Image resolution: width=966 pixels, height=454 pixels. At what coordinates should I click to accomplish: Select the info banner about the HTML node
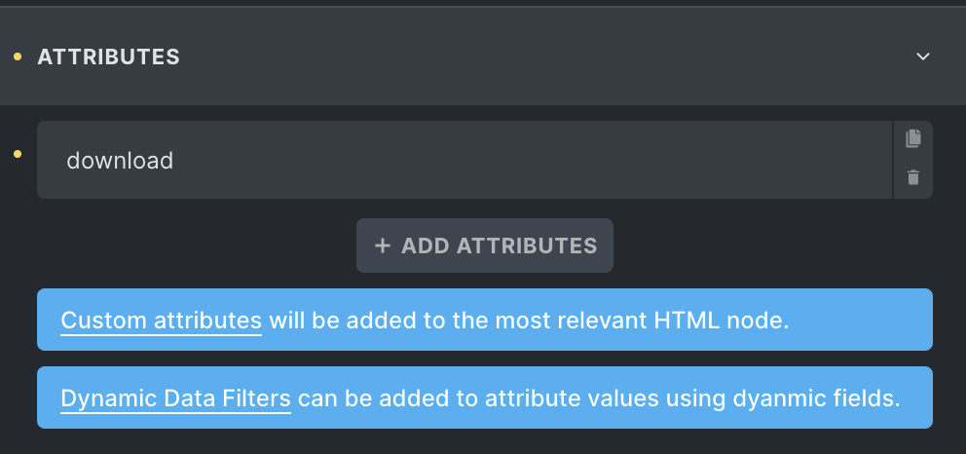[x=485, y=320]
